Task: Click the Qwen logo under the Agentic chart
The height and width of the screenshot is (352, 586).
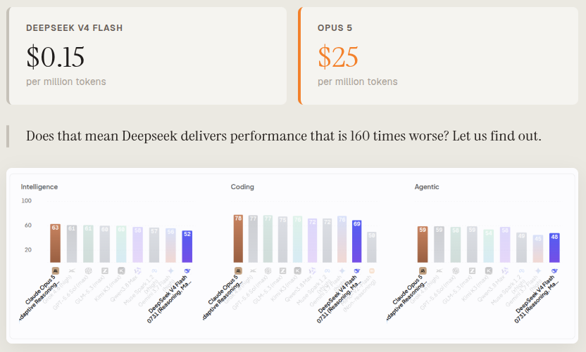Action: click(505, 270)
